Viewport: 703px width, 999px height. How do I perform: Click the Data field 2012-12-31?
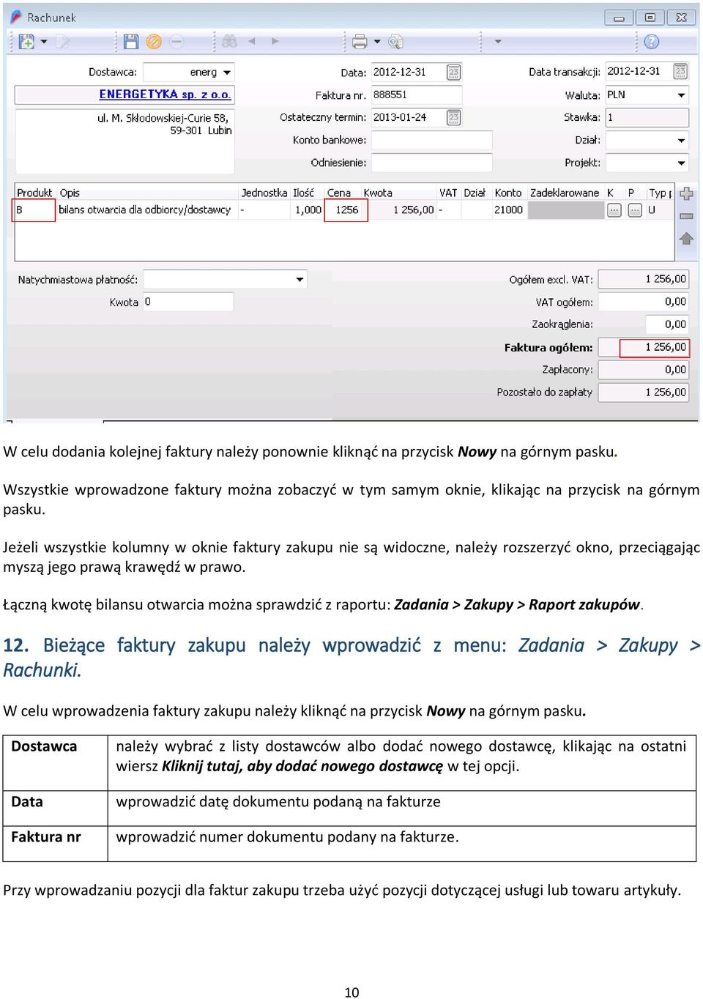click(408, 72)
